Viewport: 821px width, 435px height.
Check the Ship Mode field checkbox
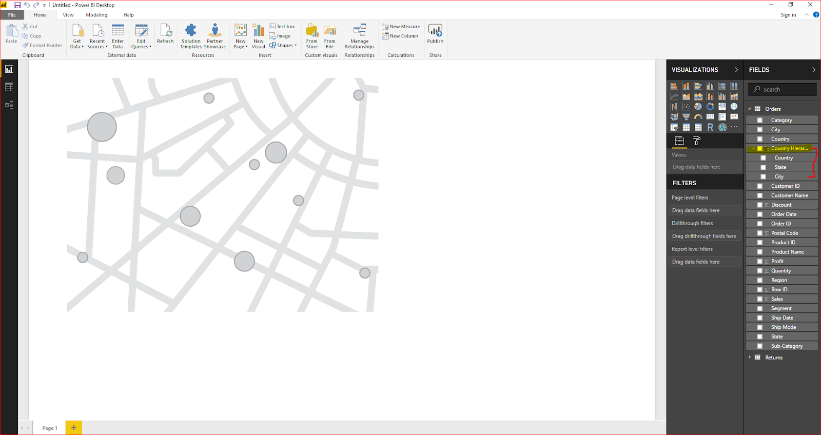point(760,327)
